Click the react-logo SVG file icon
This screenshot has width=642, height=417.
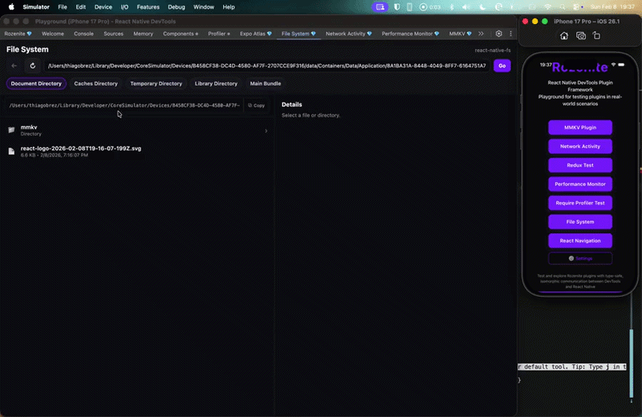11,151
